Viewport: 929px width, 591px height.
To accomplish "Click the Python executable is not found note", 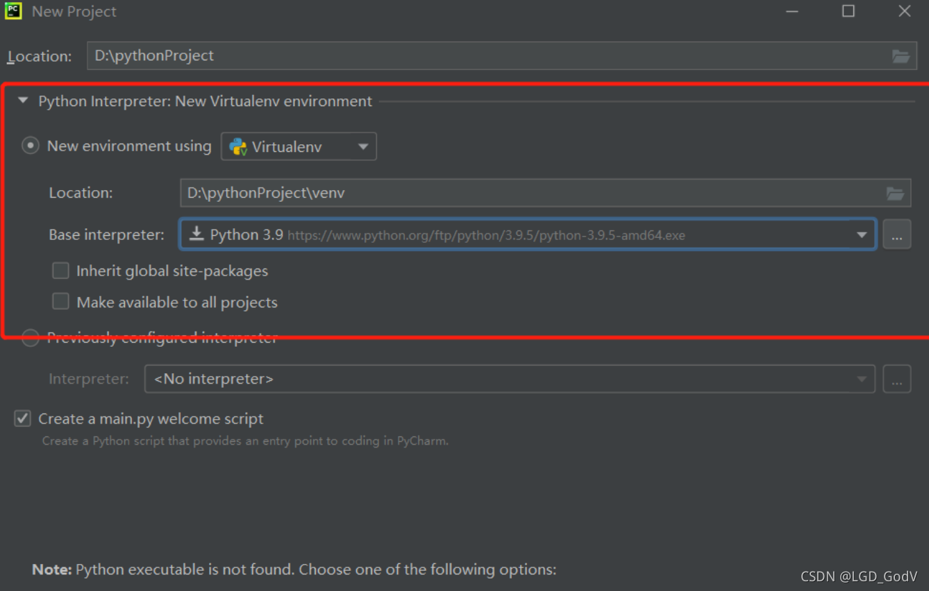I will 294,569.
